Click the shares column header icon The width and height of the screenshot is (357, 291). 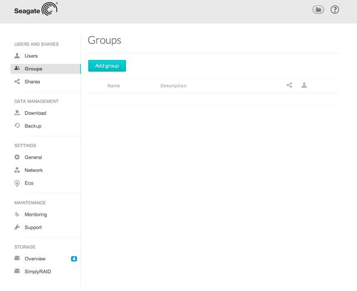click(289, 86)
